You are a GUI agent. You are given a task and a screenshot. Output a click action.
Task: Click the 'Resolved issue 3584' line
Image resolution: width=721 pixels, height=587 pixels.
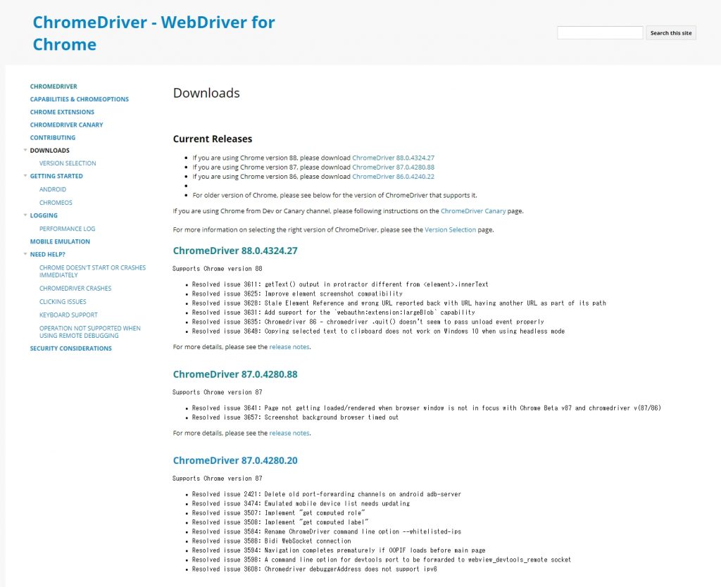(327, 532)
